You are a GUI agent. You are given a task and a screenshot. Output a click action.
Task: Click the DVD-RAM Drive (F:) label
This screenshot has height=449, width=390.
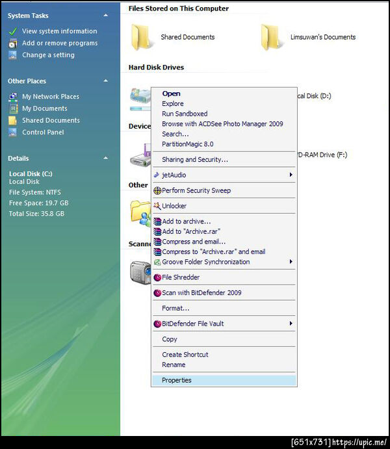(322, 155)
